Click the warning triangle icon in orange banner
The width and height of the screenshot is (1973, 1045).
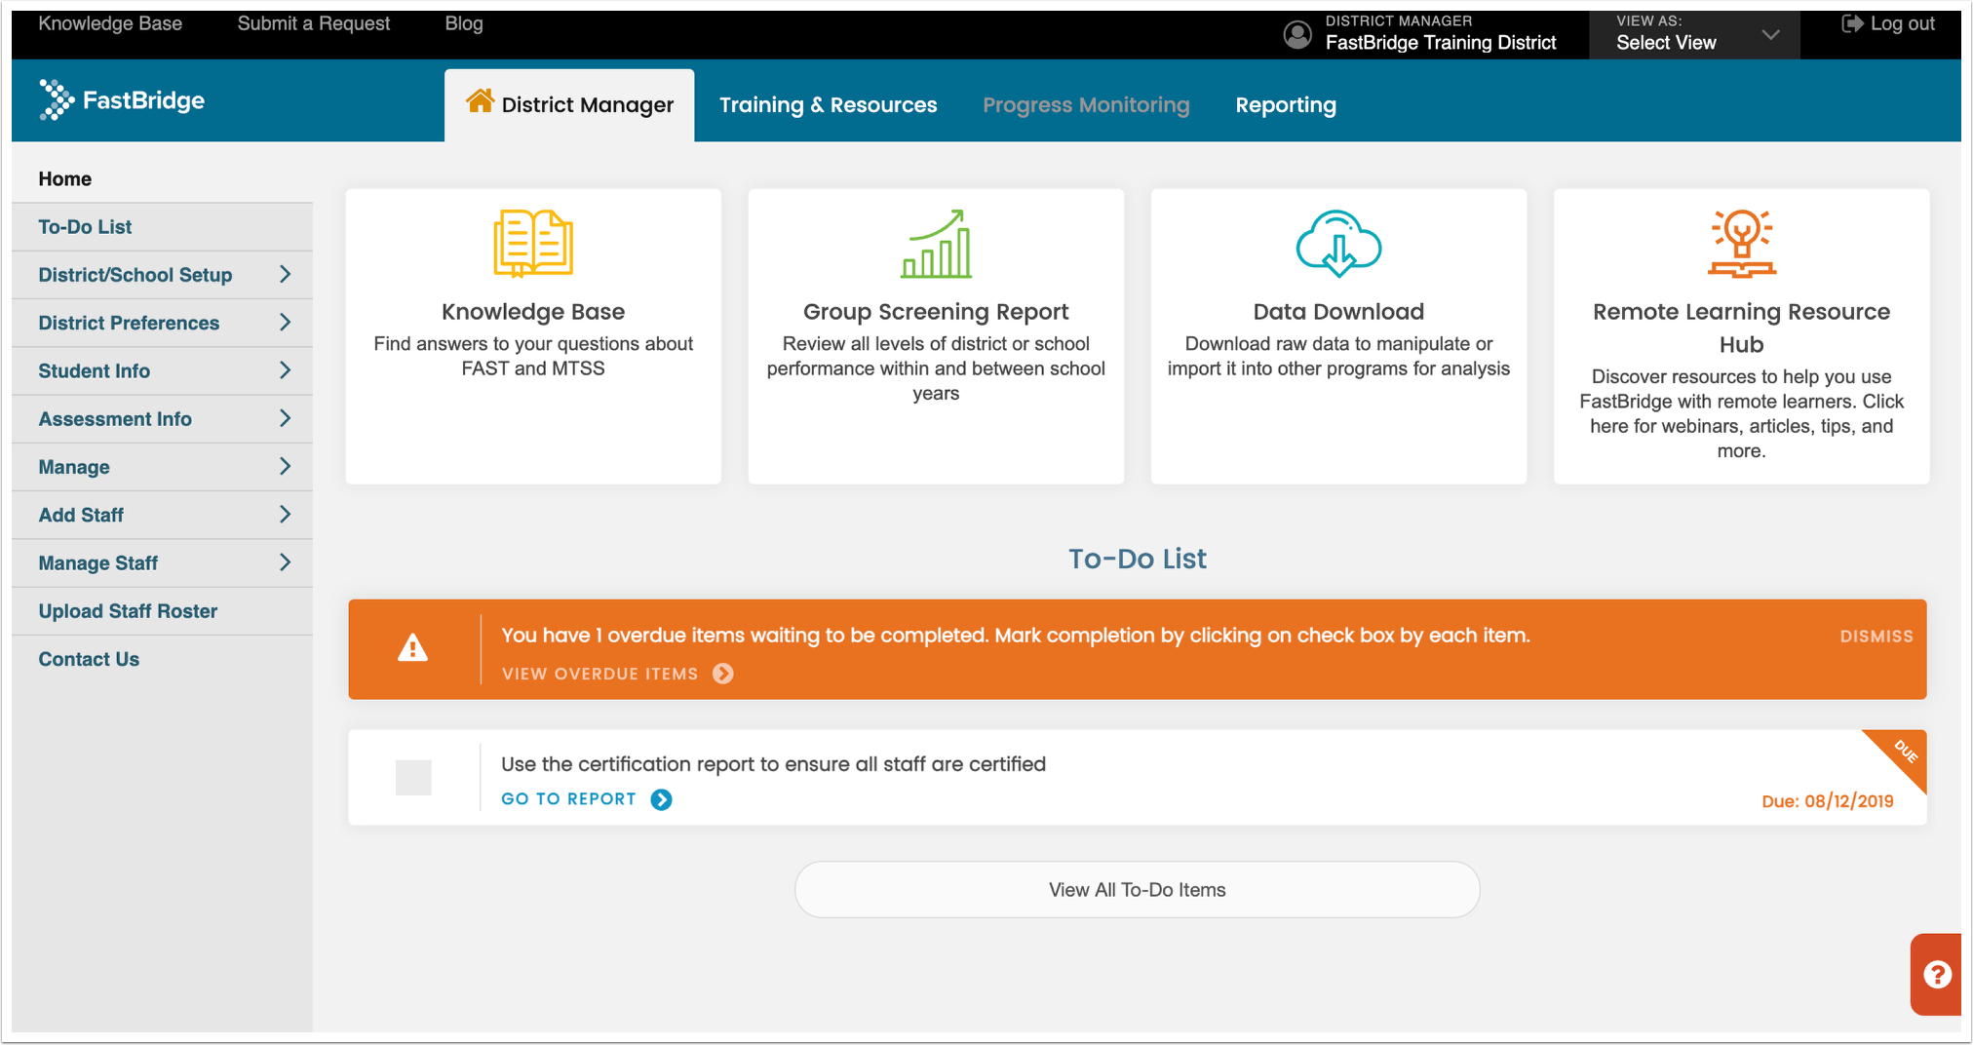[413, 648]
